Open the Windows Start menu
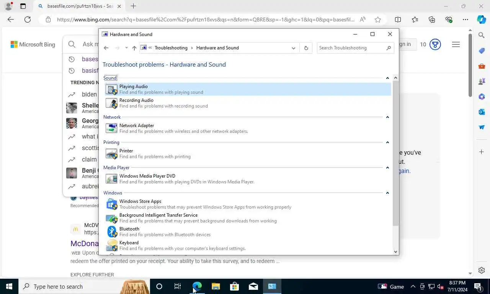 click(x=9, y=286)
